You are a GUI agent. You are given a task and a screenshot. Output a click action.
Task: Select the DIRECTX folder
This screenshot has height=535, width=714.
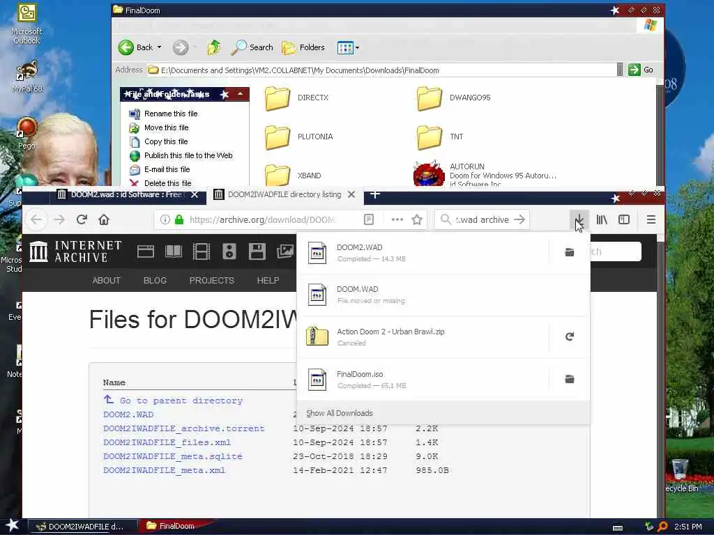point(296,98)
